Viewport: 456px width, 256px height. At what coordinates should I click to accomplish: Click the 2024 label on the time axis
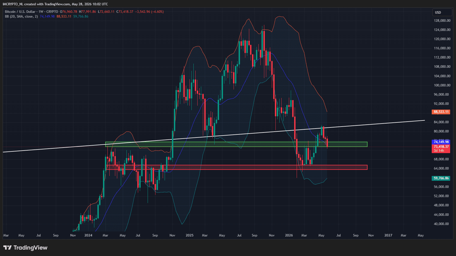pos(88,235)
